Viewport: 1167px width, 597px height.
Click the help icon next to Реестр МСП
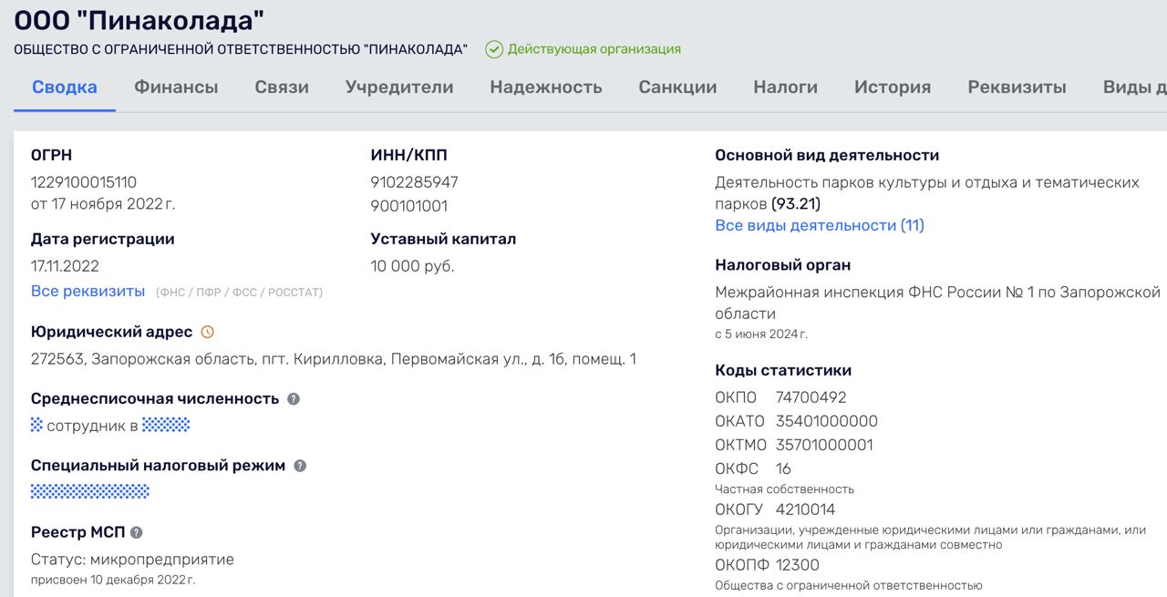(137, 532)
